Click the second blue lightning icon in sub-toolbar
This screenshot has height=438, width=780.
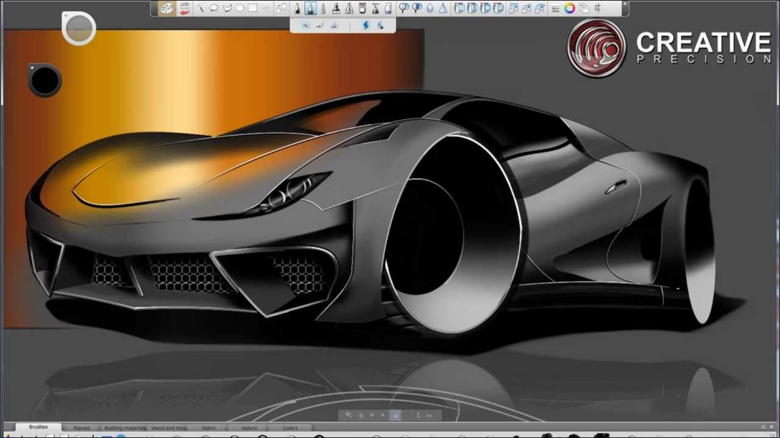pos(380,25)
